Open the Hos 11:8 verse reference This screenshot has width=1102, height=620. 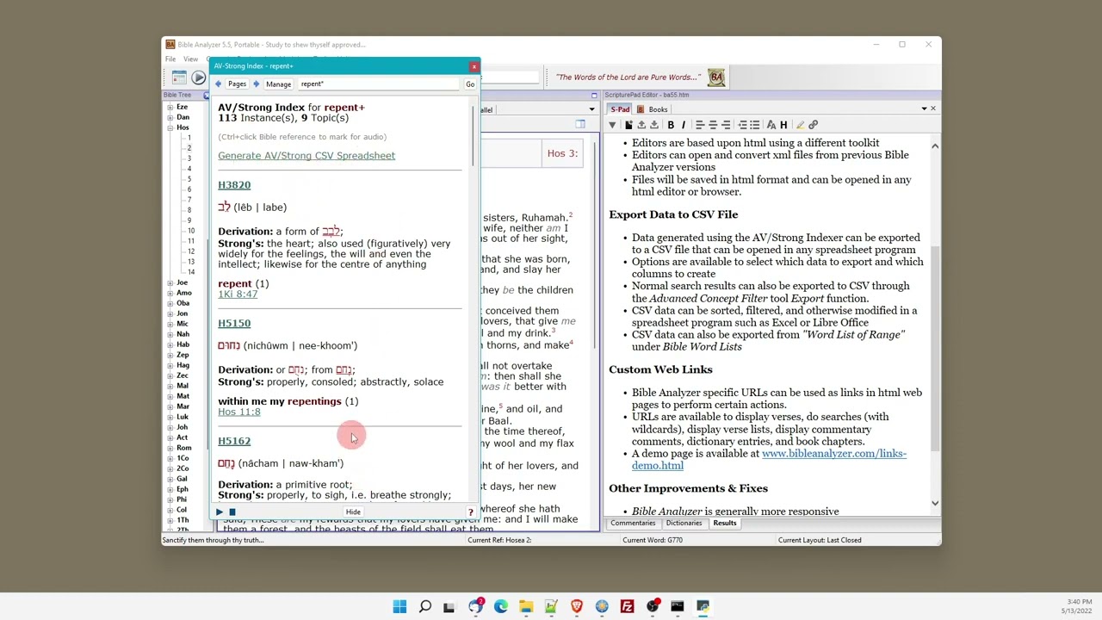(239, 412)
